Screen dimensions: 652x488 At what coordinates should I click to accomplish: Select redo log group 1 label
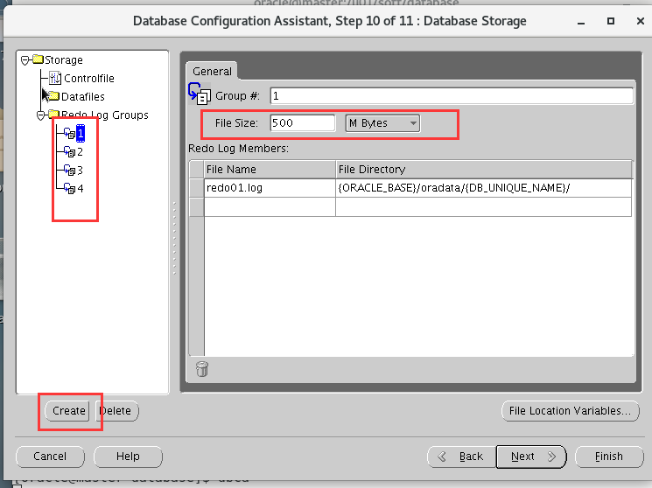[81, 134]
